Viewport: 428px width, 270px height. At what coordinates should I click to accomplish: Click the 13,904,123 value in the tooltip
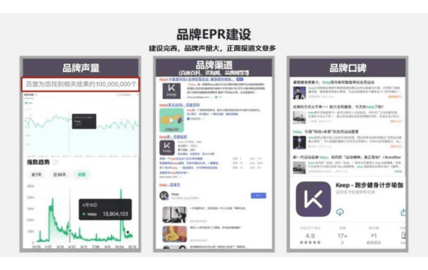coord(115,214)
